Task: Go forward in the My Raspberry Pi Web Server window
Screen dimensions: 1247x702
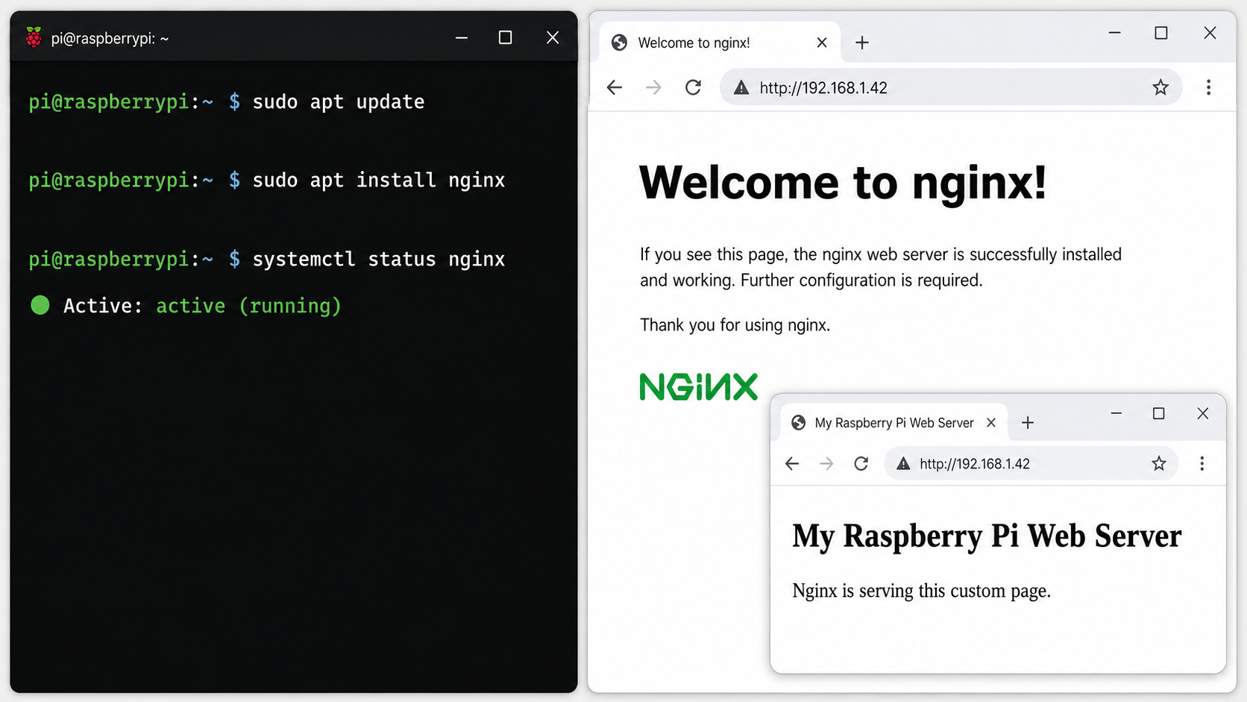Action: point(826,464)
